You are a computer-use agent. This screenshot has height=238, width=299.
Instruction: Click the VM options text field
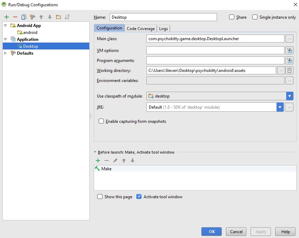(215, 51)
